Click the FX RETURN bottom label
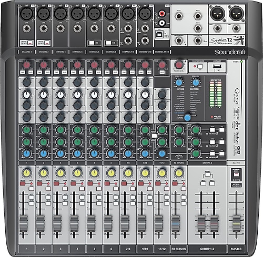The width and height of the screenshot is (263, 257). [179, 249]
